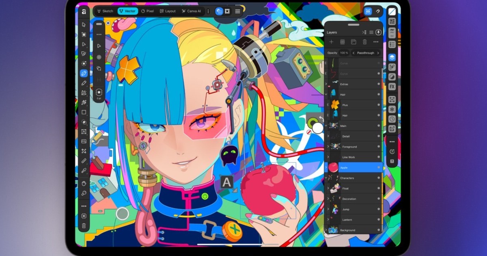Open the Transform studio icon
The width and height of the screenshot is (487, 256).
point(392,100)
